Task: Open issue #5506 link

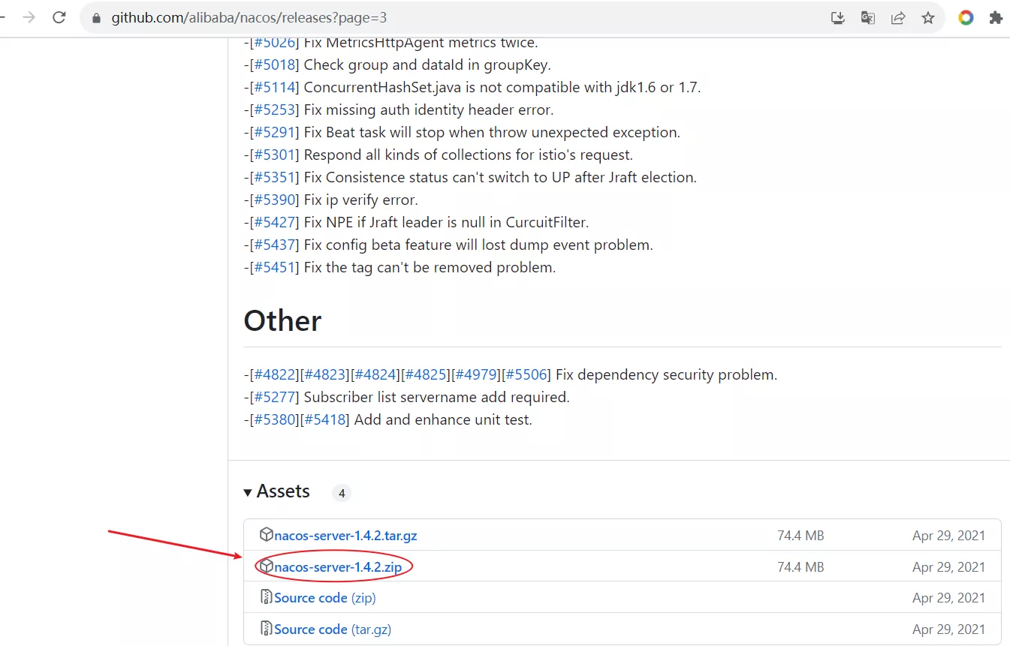Action: pos(526,375)
